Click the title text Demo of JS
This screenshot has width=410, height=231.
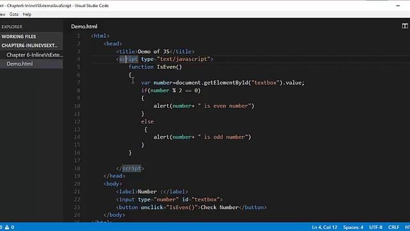click(x=154, y=51)
